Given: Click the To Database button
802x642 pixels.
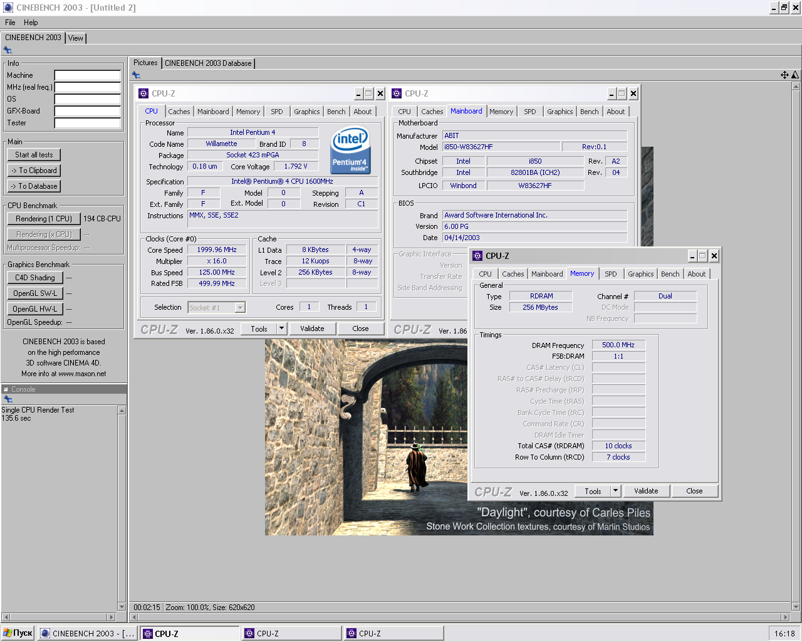Looking at the screenshot, I should click(x=34, y=186).
